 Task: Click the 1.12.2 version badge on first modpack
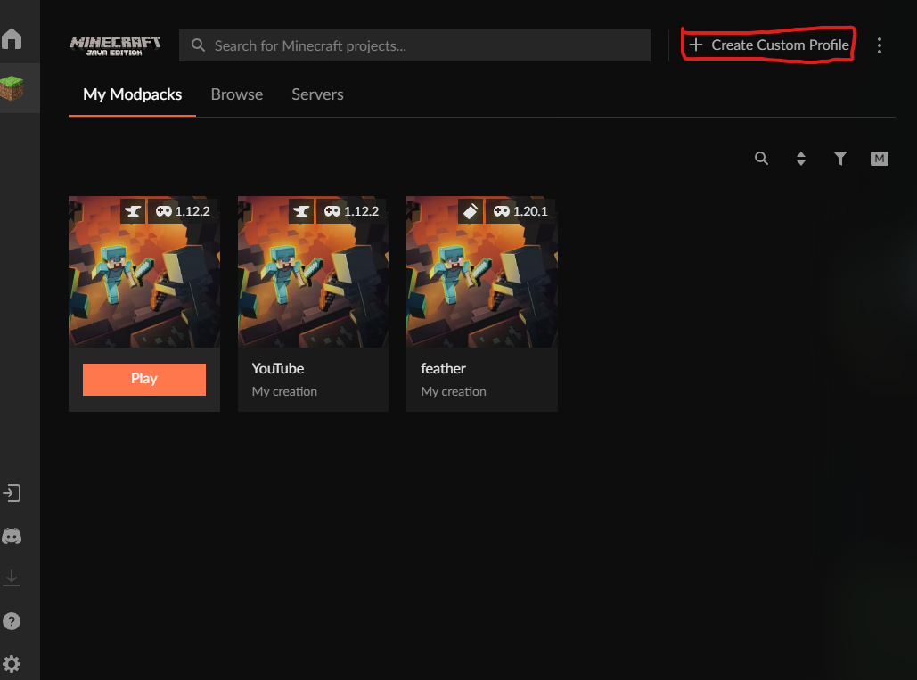tap(183, 211)
